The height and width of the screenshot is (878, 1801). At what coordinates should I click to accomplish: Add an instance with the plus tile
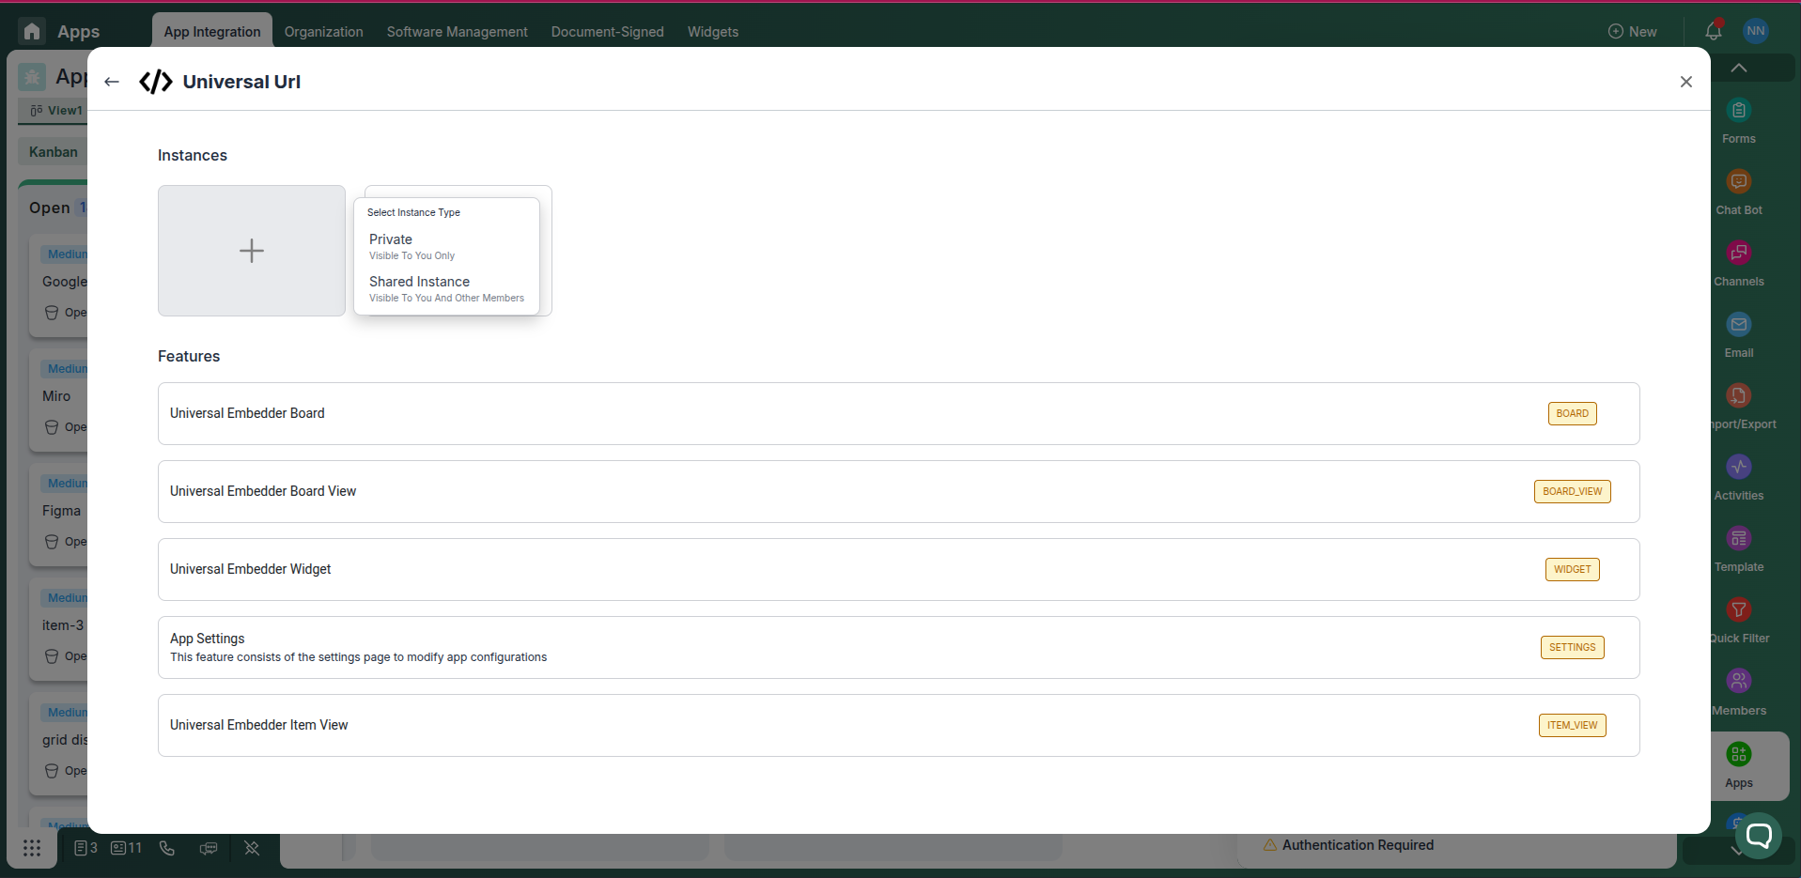click(x=251, y=250)
